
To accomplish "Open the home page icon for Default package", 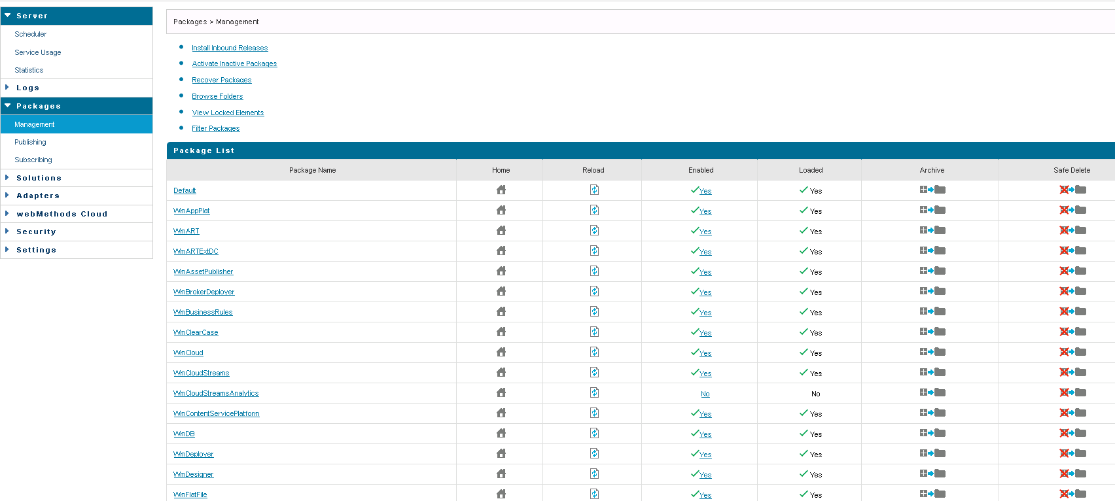I will point(501,190).
